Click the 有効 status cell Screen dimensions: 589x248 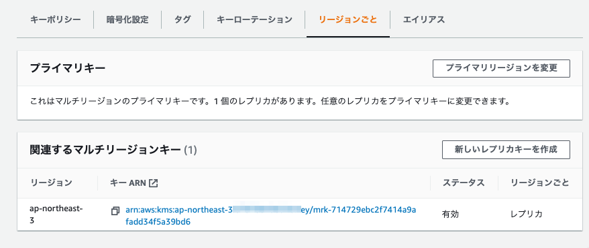click(x=450, y=215)
